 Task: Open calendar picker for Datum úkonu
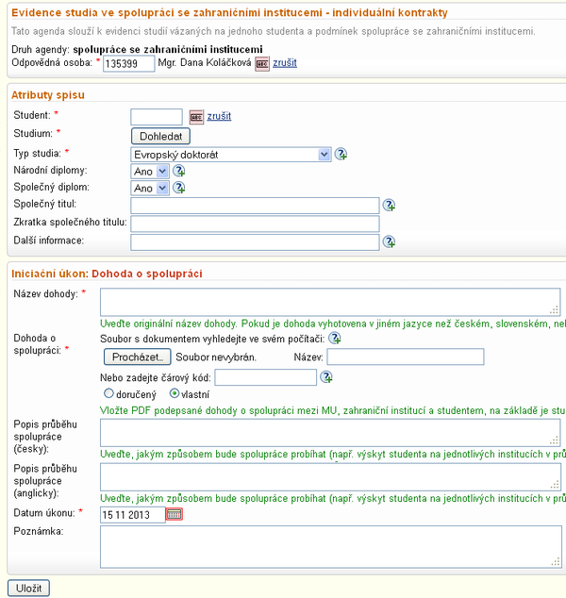(x=175, y=514)
